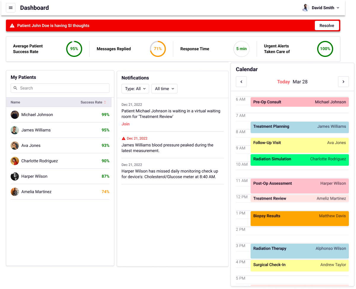Select Amelia Martinez in the patients list
Screen dimensions: 356x289
point(36,192)
